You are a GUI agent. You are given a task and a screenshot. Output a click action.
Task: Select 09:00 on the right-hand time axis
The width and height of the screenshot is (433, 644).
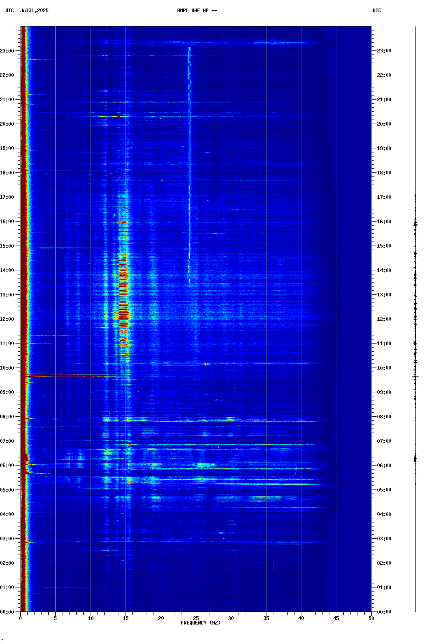coord(384,392)
